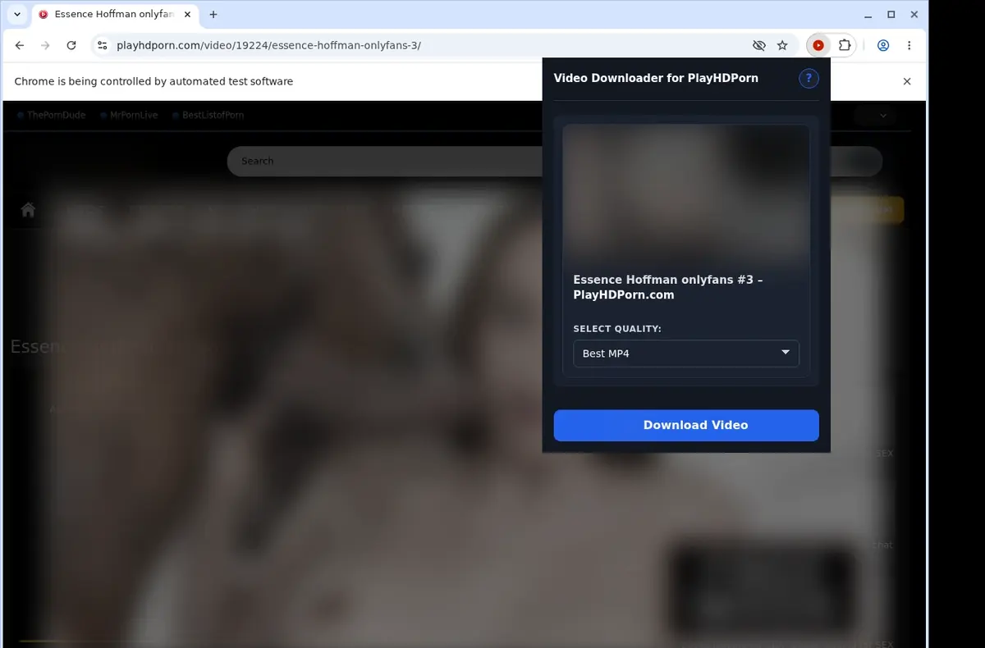Click the video preview thumbnail in popup
985x648 pixels.
686,194
